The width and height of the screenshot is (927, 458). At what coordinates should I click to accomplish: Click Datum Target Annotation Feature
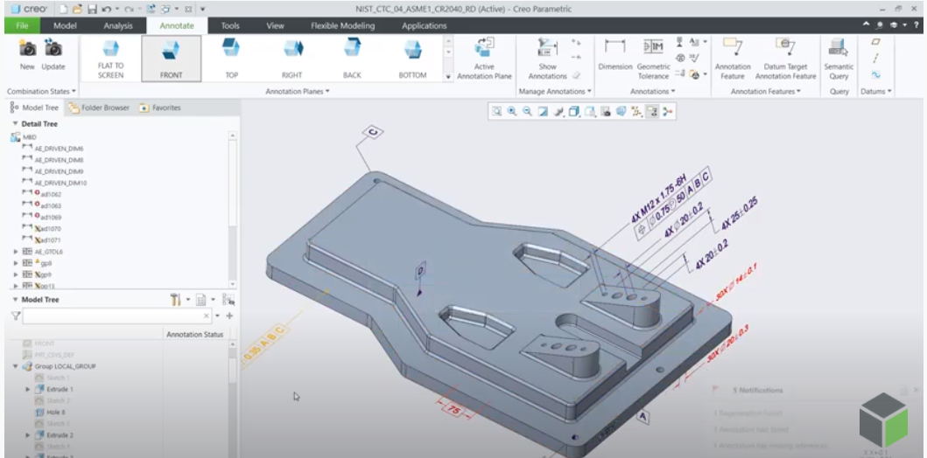coord(785,59)
